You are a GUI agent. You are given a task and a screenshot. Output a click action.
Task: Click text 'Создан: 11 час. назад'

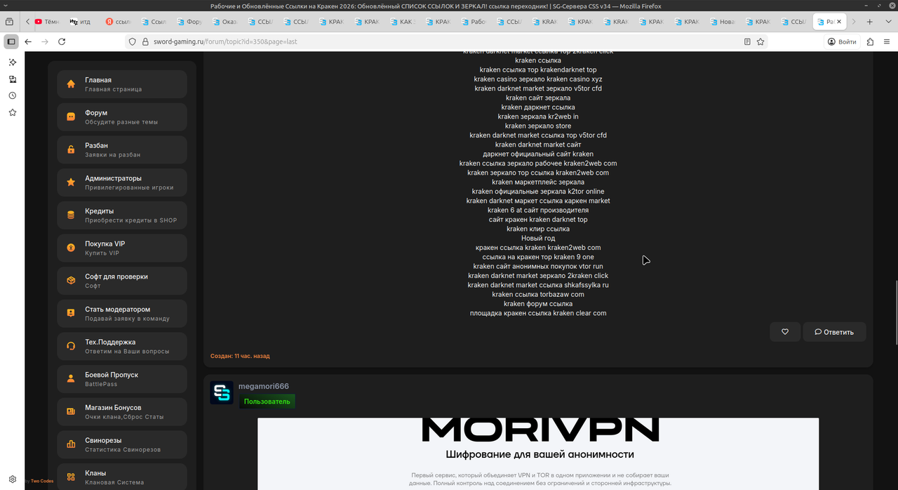[x=240, y=356]
